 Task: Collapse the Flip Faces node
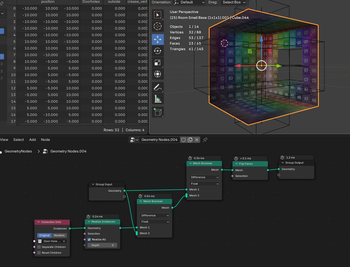pos(236,164)
